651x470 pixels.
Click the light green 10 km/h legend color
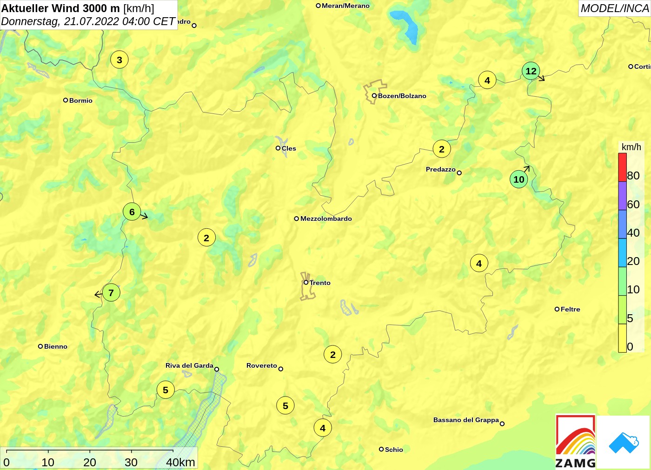click(x=622, y=281)
